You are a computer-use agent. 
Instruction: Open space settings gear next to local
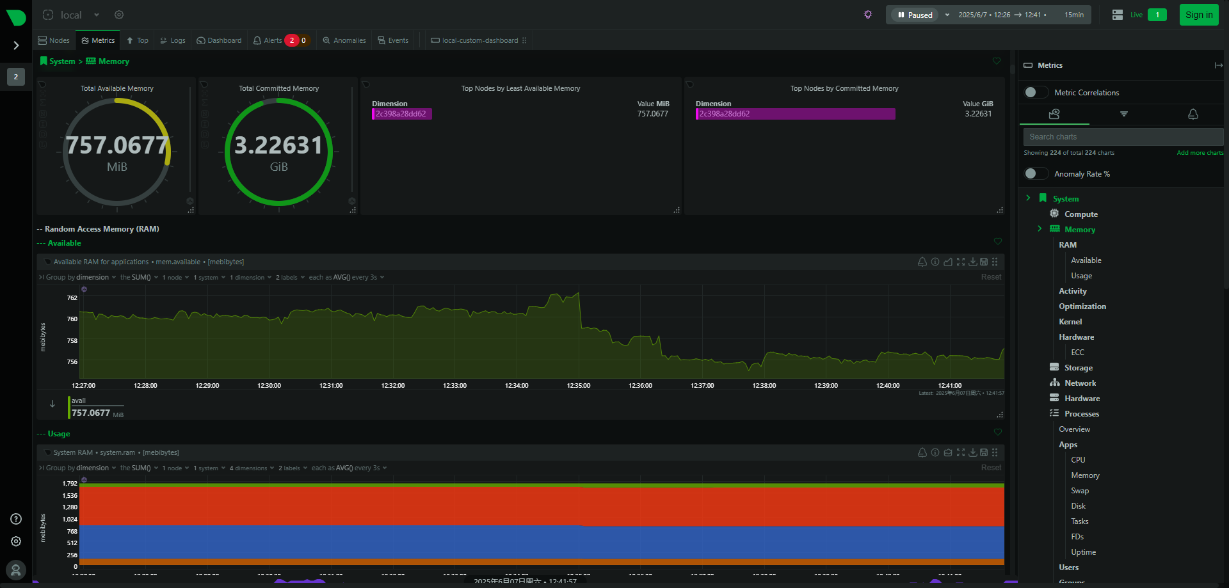point(119,15)
